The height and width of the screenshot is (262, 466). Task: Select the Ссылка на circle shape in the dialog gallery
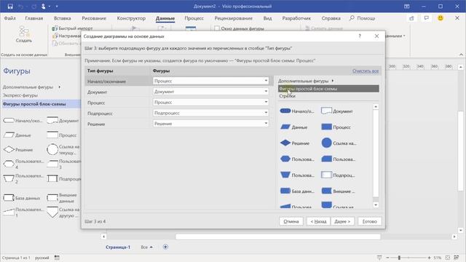(x=339, y=143)
